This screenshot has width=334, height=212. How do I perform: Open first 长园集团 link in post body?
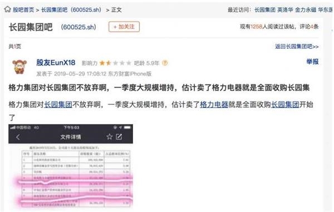point(58,104)
